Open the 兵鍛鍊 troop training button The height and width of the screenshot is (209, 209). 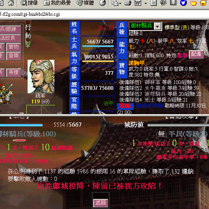click(10, 29)
